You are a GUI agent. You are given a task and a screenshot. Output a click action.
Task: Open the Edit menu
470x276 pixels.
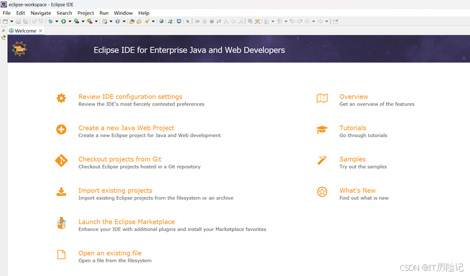20,13
